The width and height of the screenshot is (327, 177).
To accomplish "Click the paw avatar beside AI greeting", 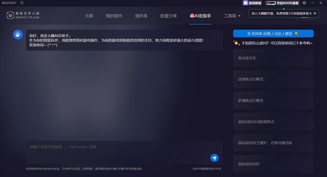I will point(18,35).
